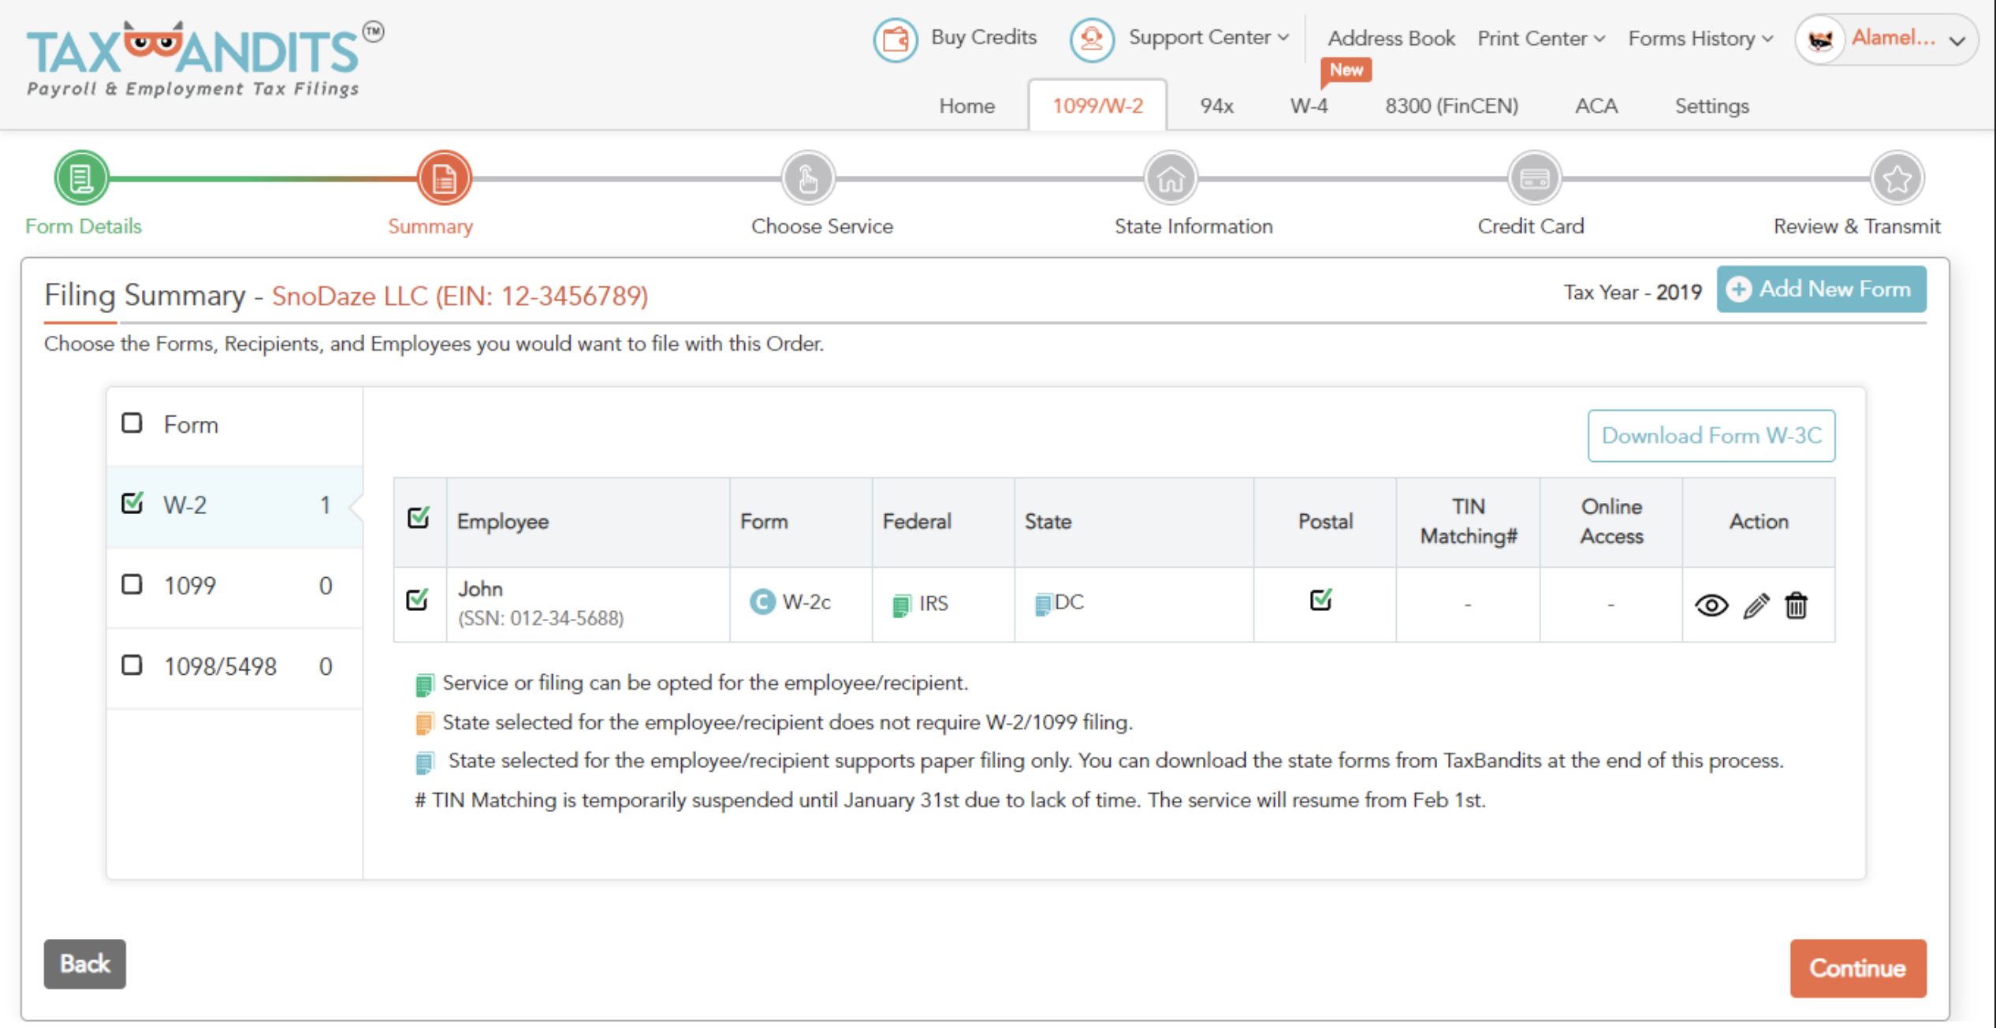The image size is (1996, 1028).
Task: Click the Download Form W-3C button
Action: (x=1711, y=435)
